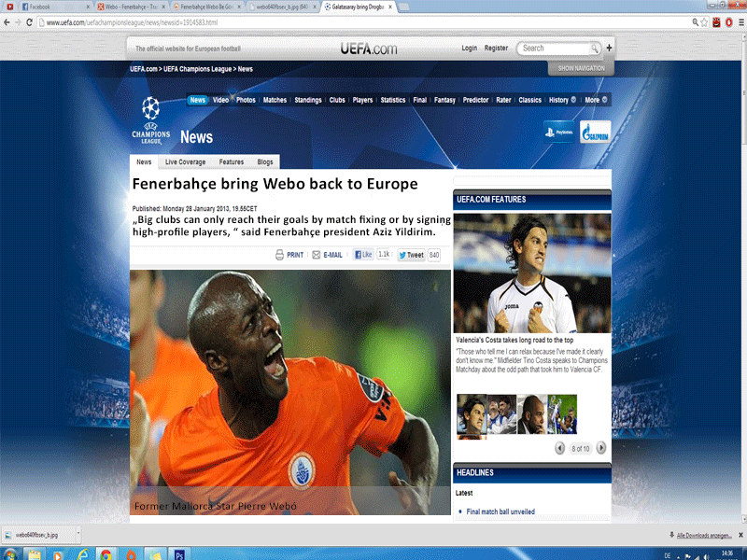
Task: Open the Video nav item
Action: (x=220, y=100)
